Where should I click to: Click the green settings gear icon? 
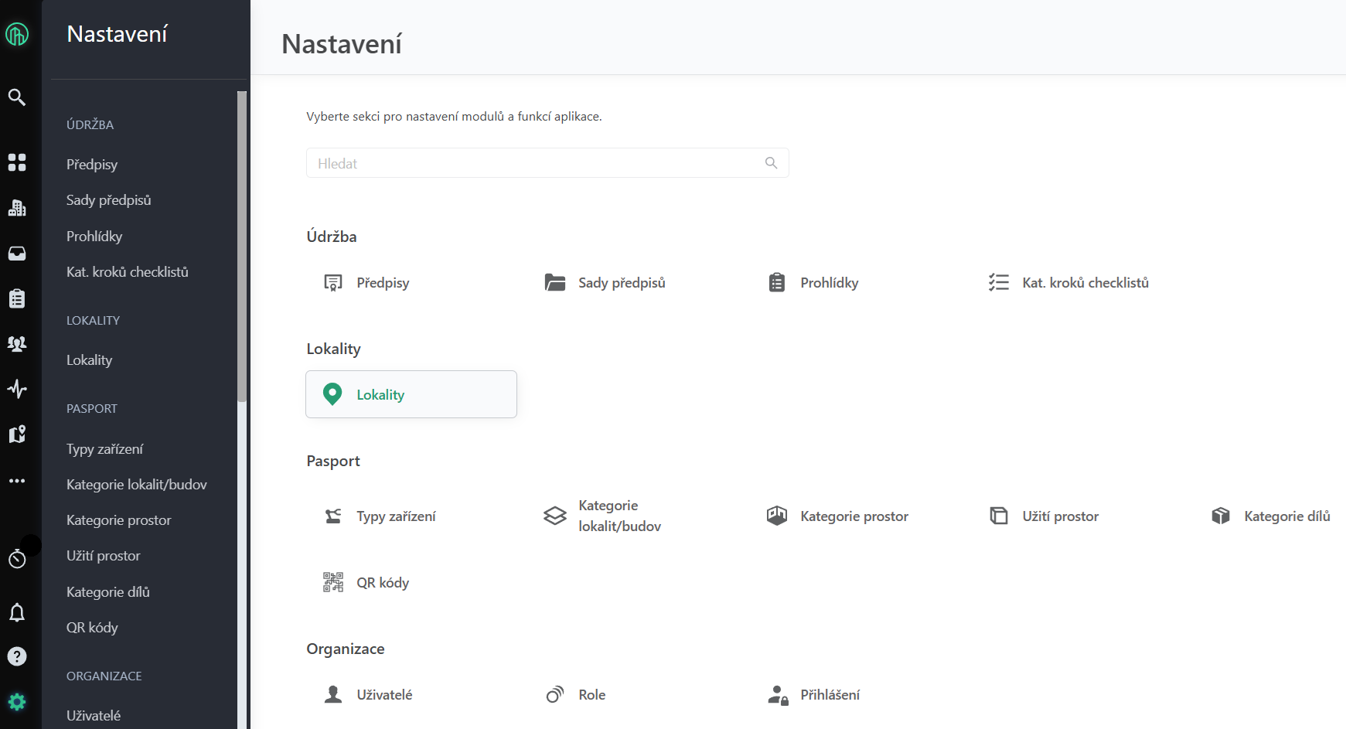[x=17, y=702]
